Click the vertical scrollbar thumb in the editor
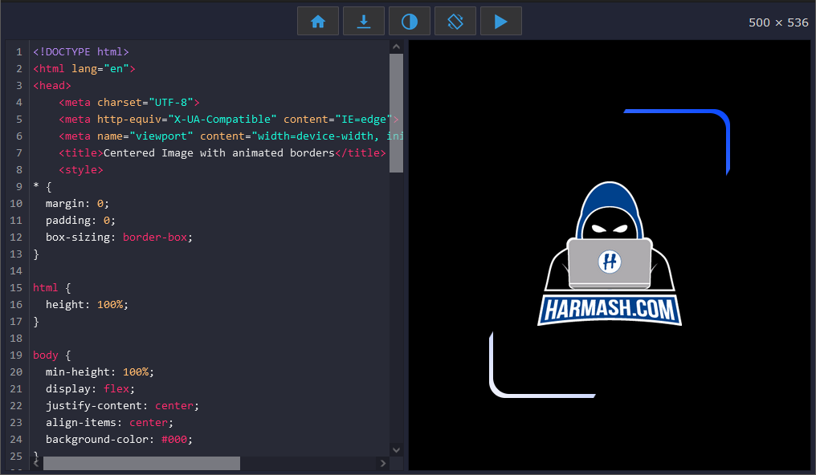 click(396, 112)
